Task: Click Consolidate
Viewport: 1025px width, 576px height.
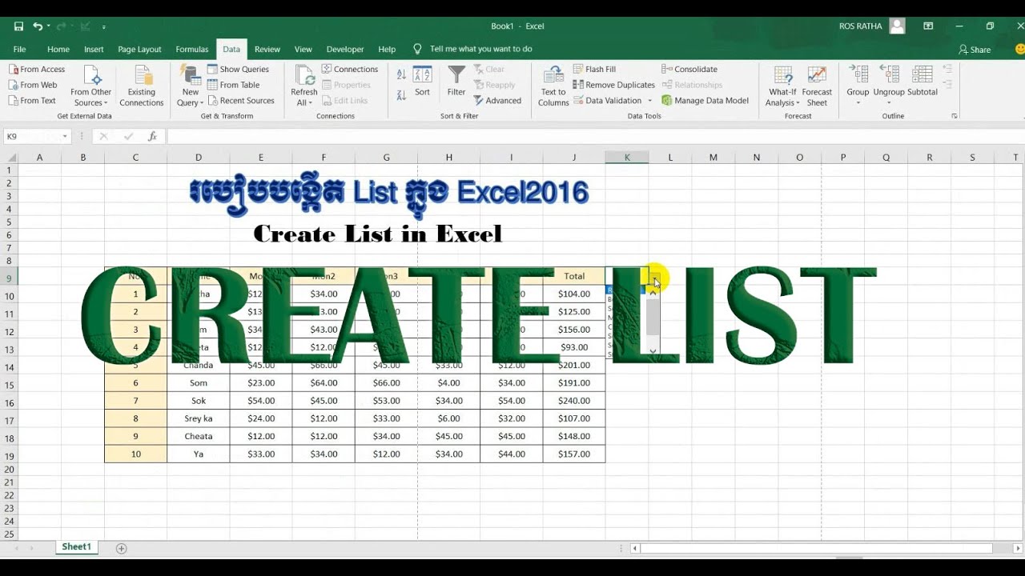Action: pos(689,70)
